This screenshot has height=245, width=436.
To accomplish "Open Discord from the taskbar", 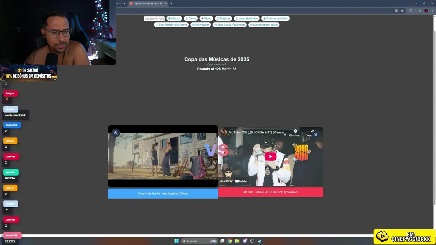I will tap(245, 241).
